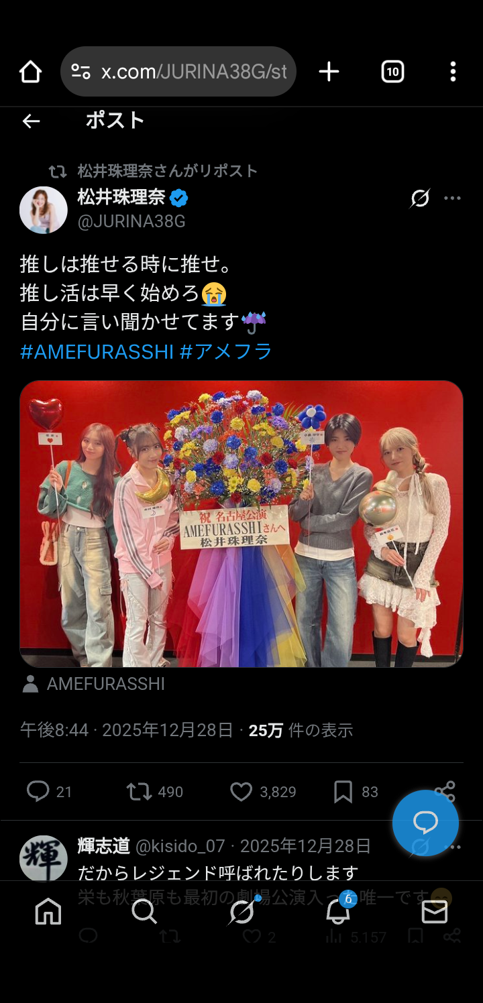The width and height of the screenshot is (483, 1003).
Task: Open the tab switcher showing 10 tabs
Action: click(392, 72)
